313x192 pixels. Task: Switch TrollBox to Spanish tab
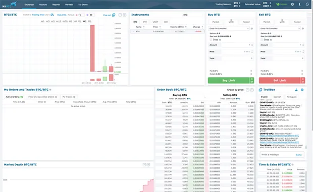[277, 97]
